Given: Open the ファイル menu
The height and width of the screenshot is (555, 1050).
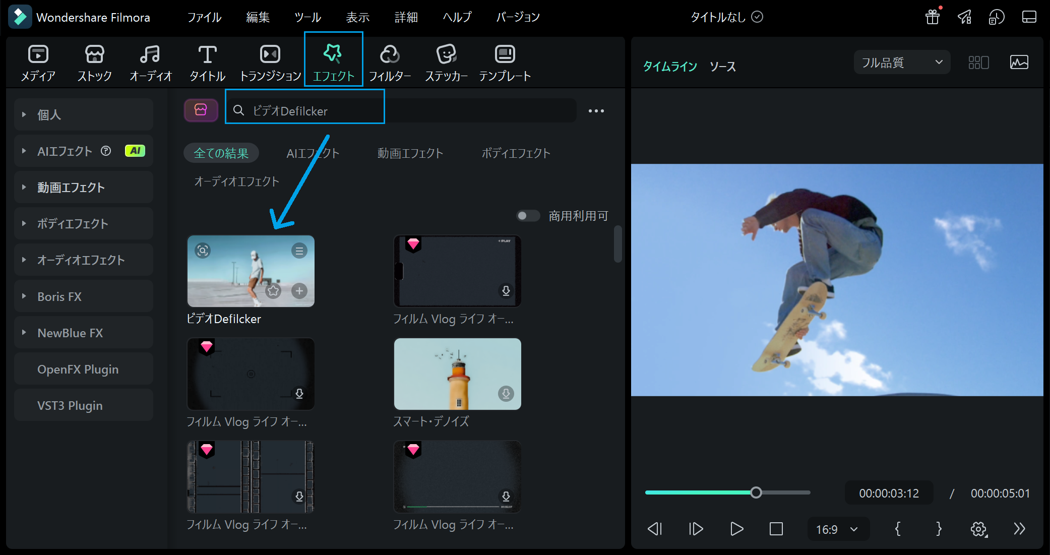Looking at the screenshot, I should 204,17.
